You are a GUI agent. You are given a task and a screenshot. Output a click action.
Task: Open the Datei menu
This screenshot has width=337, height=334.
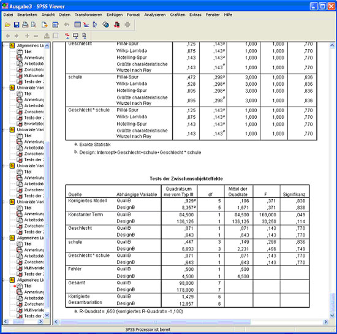pyautogui.click(x=8, y=15)
